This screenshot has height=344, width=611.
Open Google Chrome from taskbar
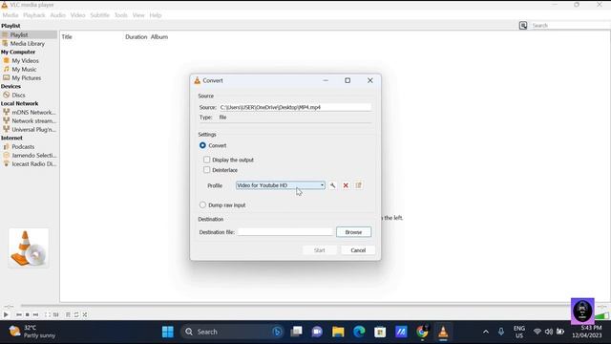point(422,332)
